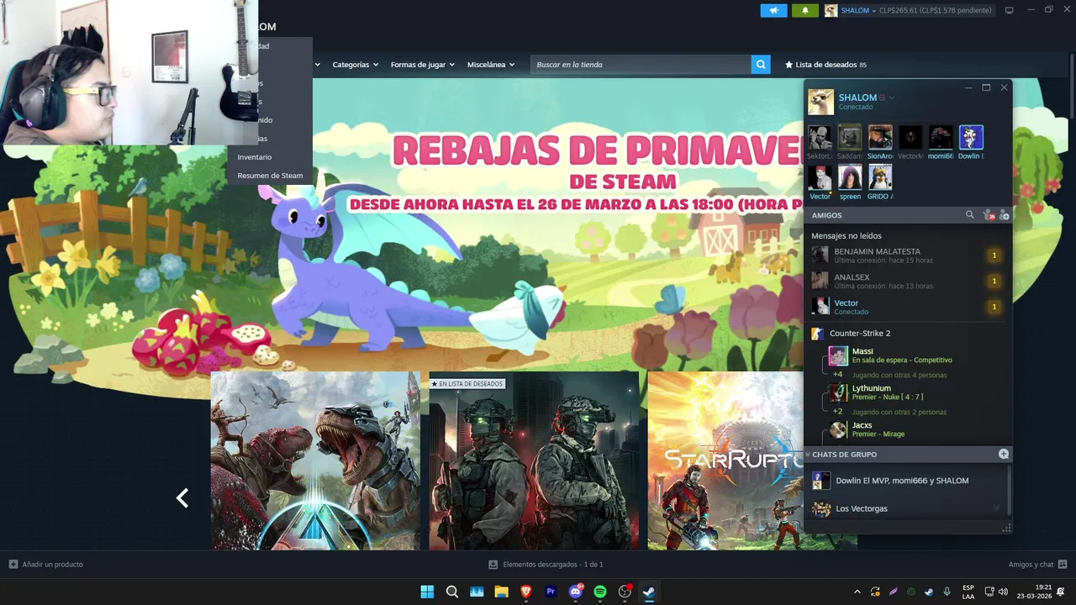Open unread message from ANALSEX
Screen dimensions: 1076x605
(x=908, y=281)
